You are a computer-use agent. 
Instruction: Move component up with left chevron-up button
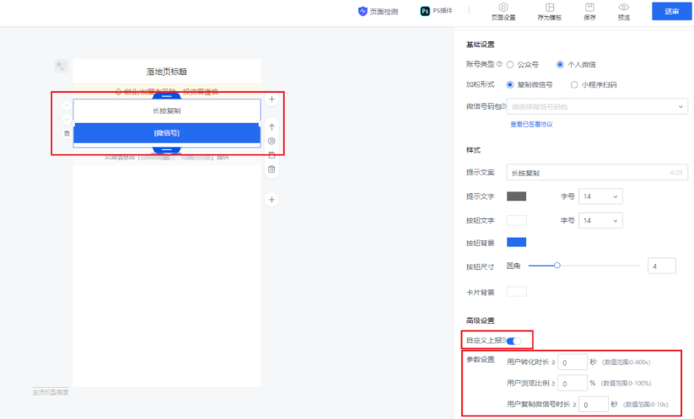[67, 105]
